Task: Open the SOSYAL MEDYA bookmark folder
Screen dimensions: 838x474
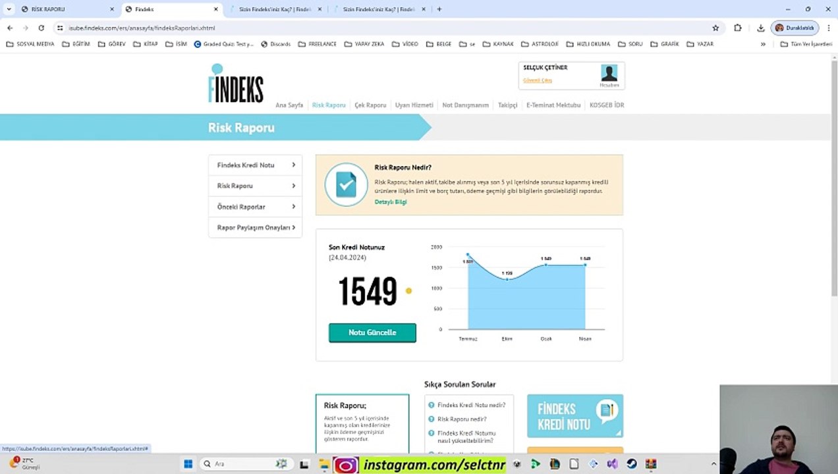Action: click(x=30, y=44)
